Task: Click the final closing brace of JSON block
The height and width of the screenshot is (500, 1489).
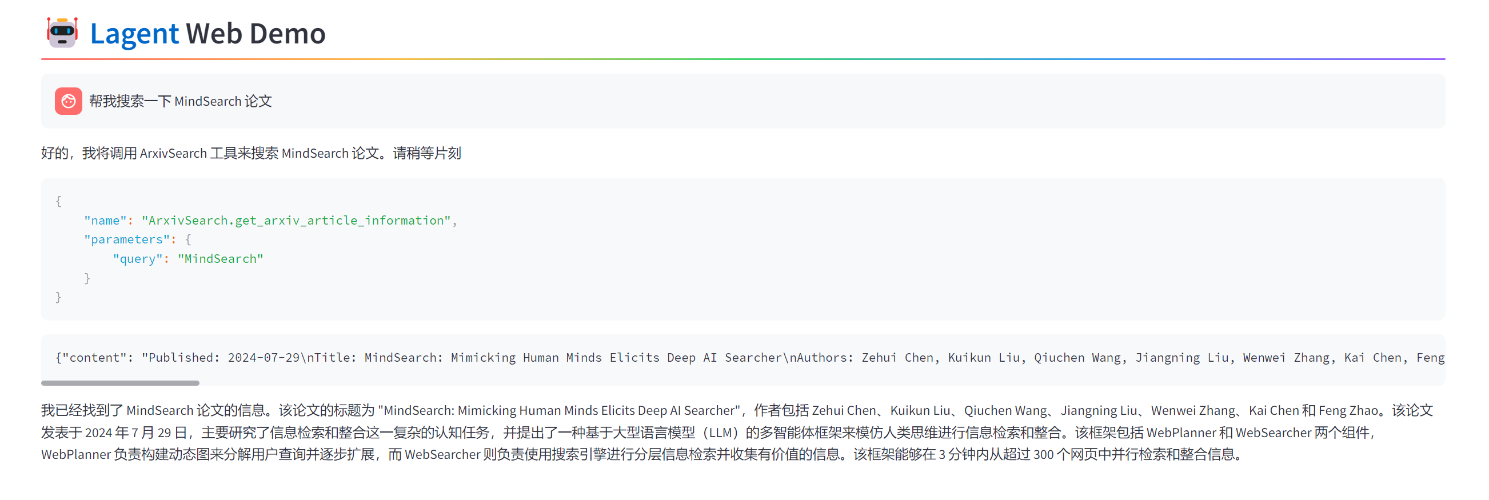Action: tap(58, 297)
